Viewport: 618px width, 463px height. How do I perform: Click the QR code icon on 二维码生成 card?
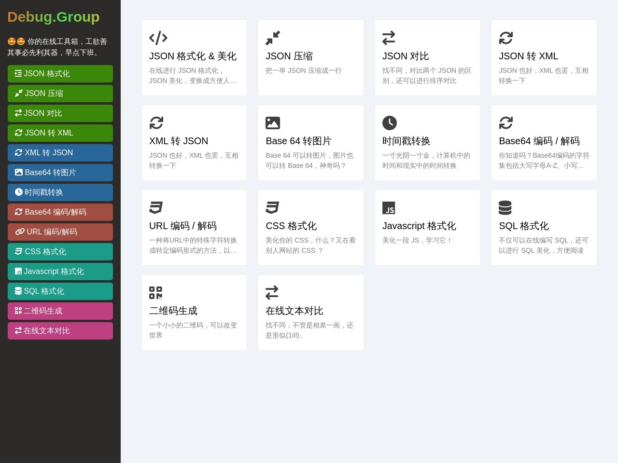click(x=156, y=292)
